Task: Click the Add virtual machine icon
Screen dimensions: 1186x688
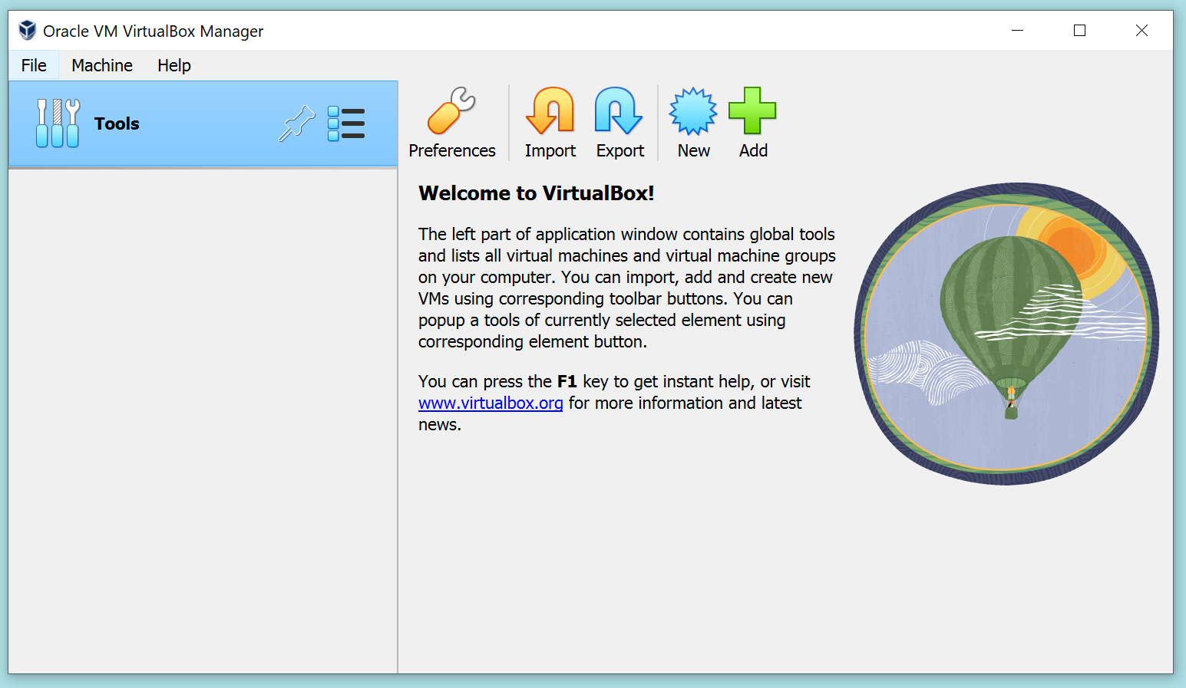Action: (x=752, y=111)
